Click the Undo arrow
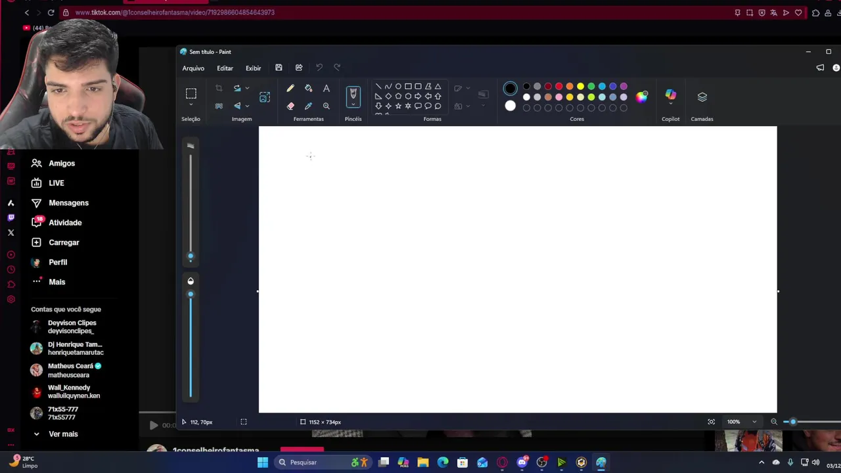The image size is (841, 473). point(319,68)
